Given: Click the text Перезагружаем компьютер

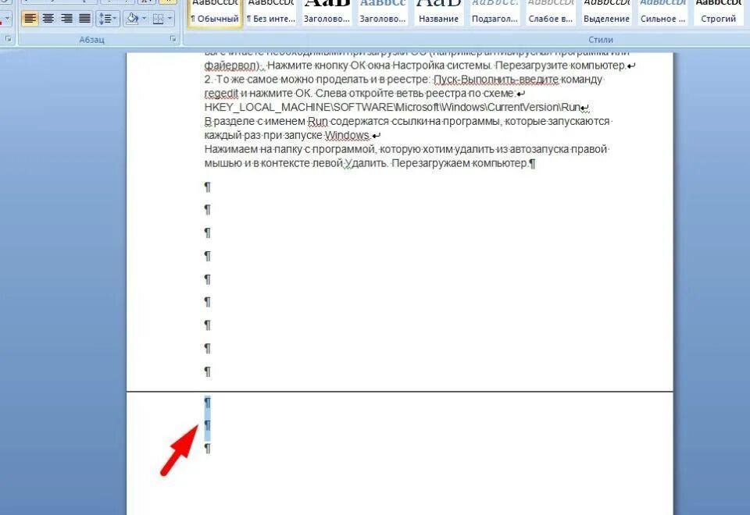Looking at the screenshot, I should coord(461,163).
